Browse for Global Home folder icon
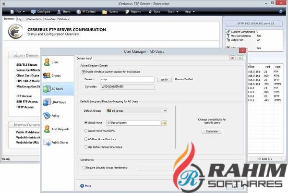 coord(164,123)
